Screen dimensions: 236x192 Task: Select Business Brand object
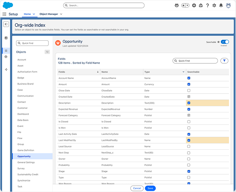click(25, 84)
